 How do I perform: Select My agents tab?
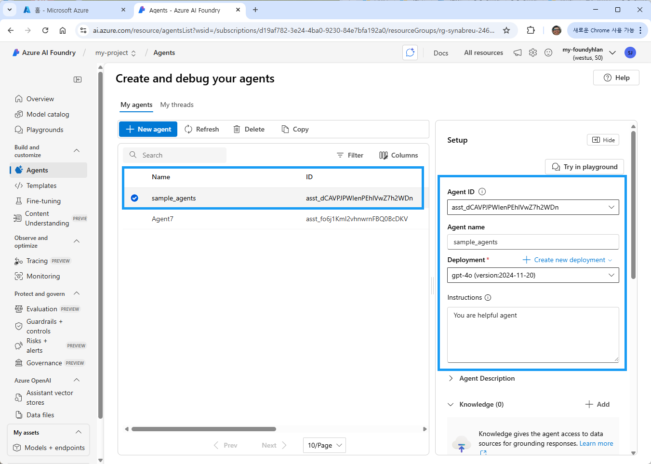coord(136,105)
